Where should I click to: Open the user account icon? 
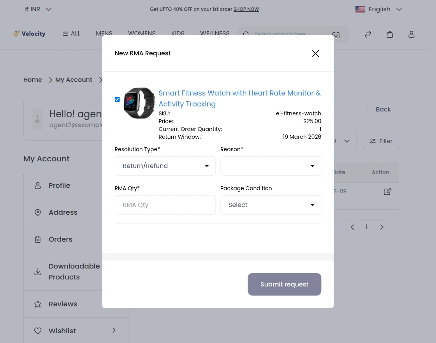point(411,34)
